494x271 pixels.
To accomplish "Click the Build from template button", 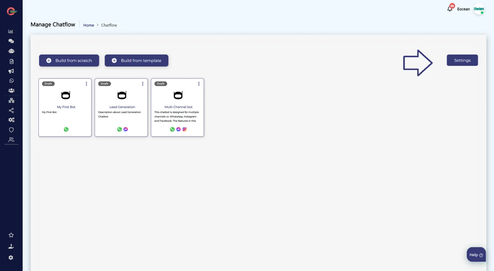I will [x=136, y=61].
